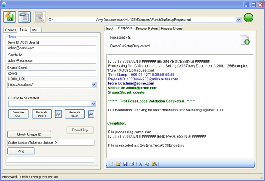Click the application icon in title bar
The height and width of the screenshot is (181, 265).
4,5
